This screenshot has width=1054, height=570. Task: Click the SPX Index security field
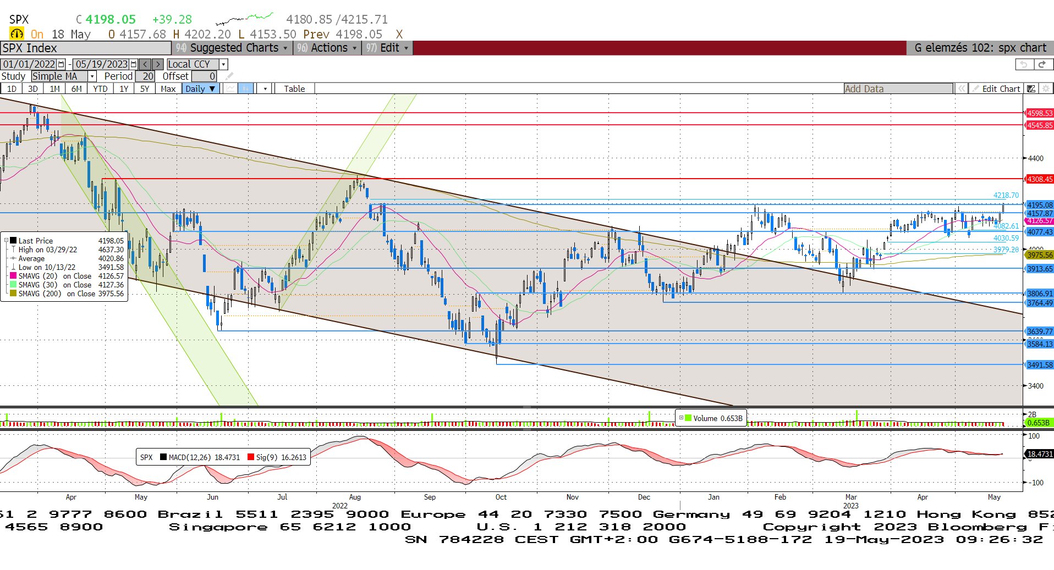pos(86,48)
